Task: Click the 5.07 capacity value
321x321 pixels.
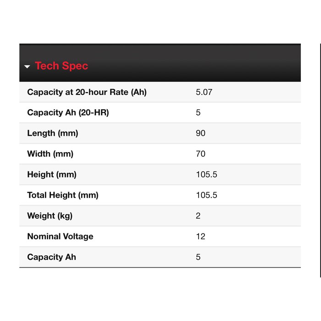Action: [204, 92]
